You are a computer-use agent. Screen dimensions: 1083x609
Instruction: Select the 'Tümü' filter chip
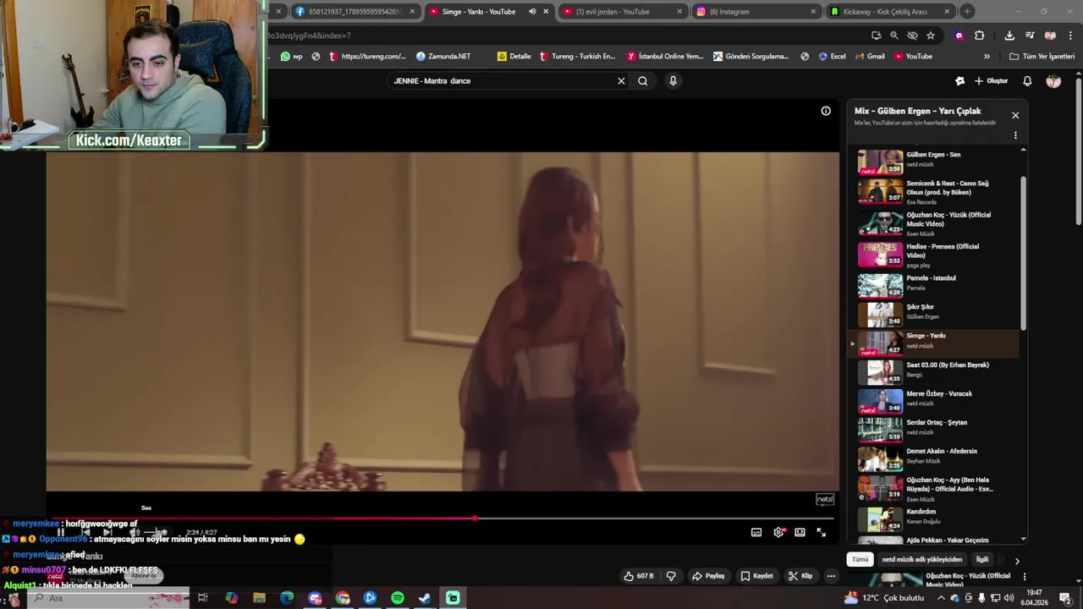click(x=860, y=559)
